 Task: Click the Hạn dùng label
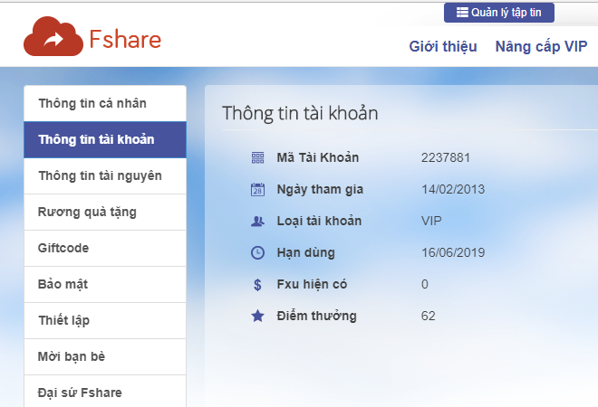[306, 253]
